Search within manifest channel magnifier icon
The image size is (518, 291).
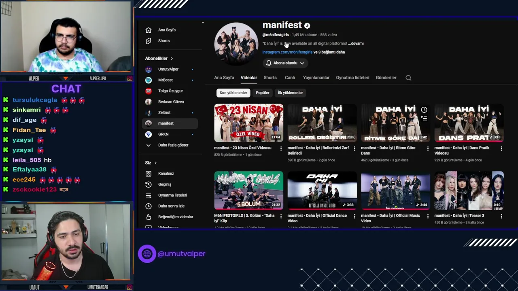(408, 78)
